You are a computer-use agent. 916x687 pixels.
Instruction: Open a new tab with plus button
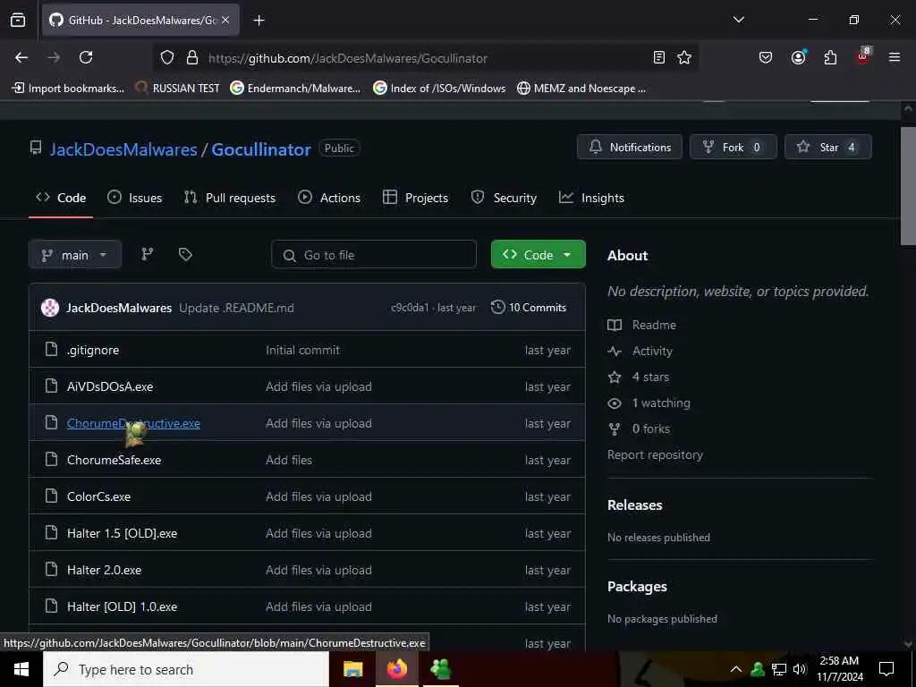(259, 21)
